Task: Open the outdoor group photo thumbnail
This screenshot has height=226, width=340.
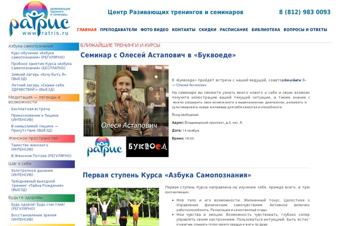Action: pos(122,207)
